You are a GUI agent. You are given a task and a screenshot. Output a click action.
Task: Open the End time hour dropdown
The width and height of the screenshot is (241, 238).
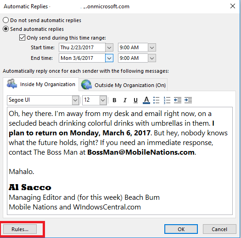tap(152, 58)
